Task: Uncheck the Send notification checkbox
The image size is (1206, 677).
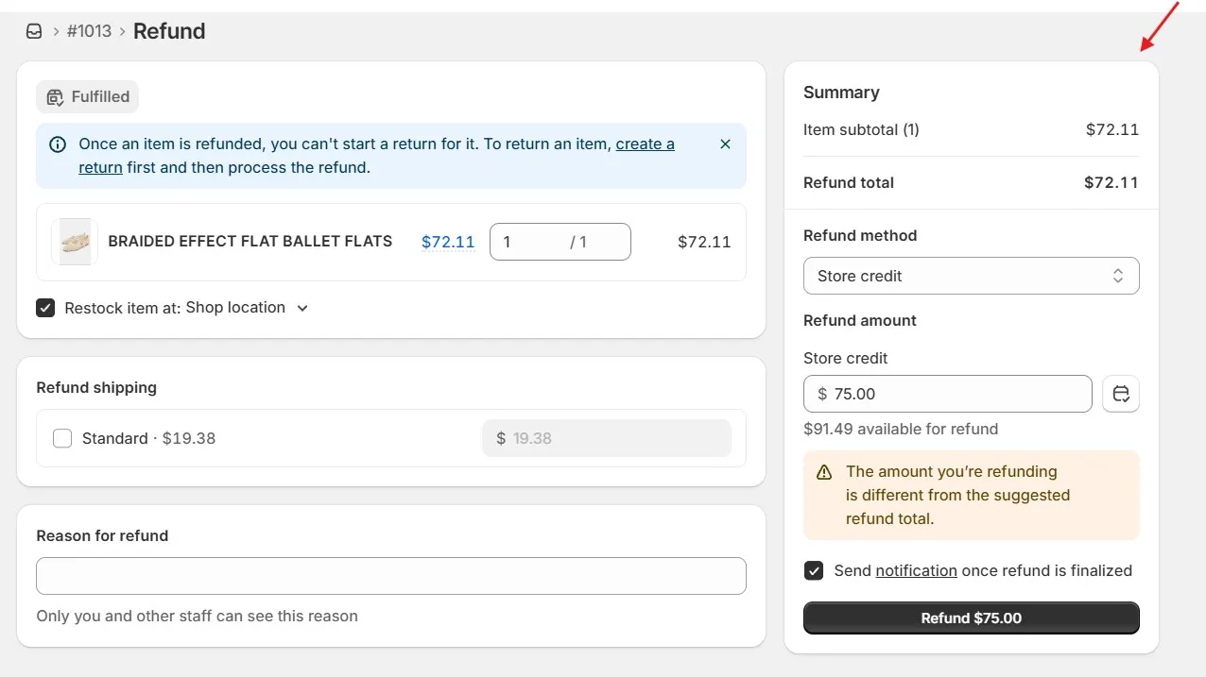Action: (814, 570)
